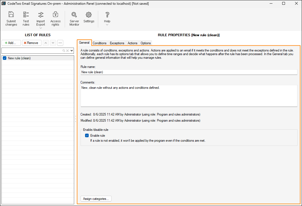
Task: Click the Assign categories button
Action: [x=96, y=199]
